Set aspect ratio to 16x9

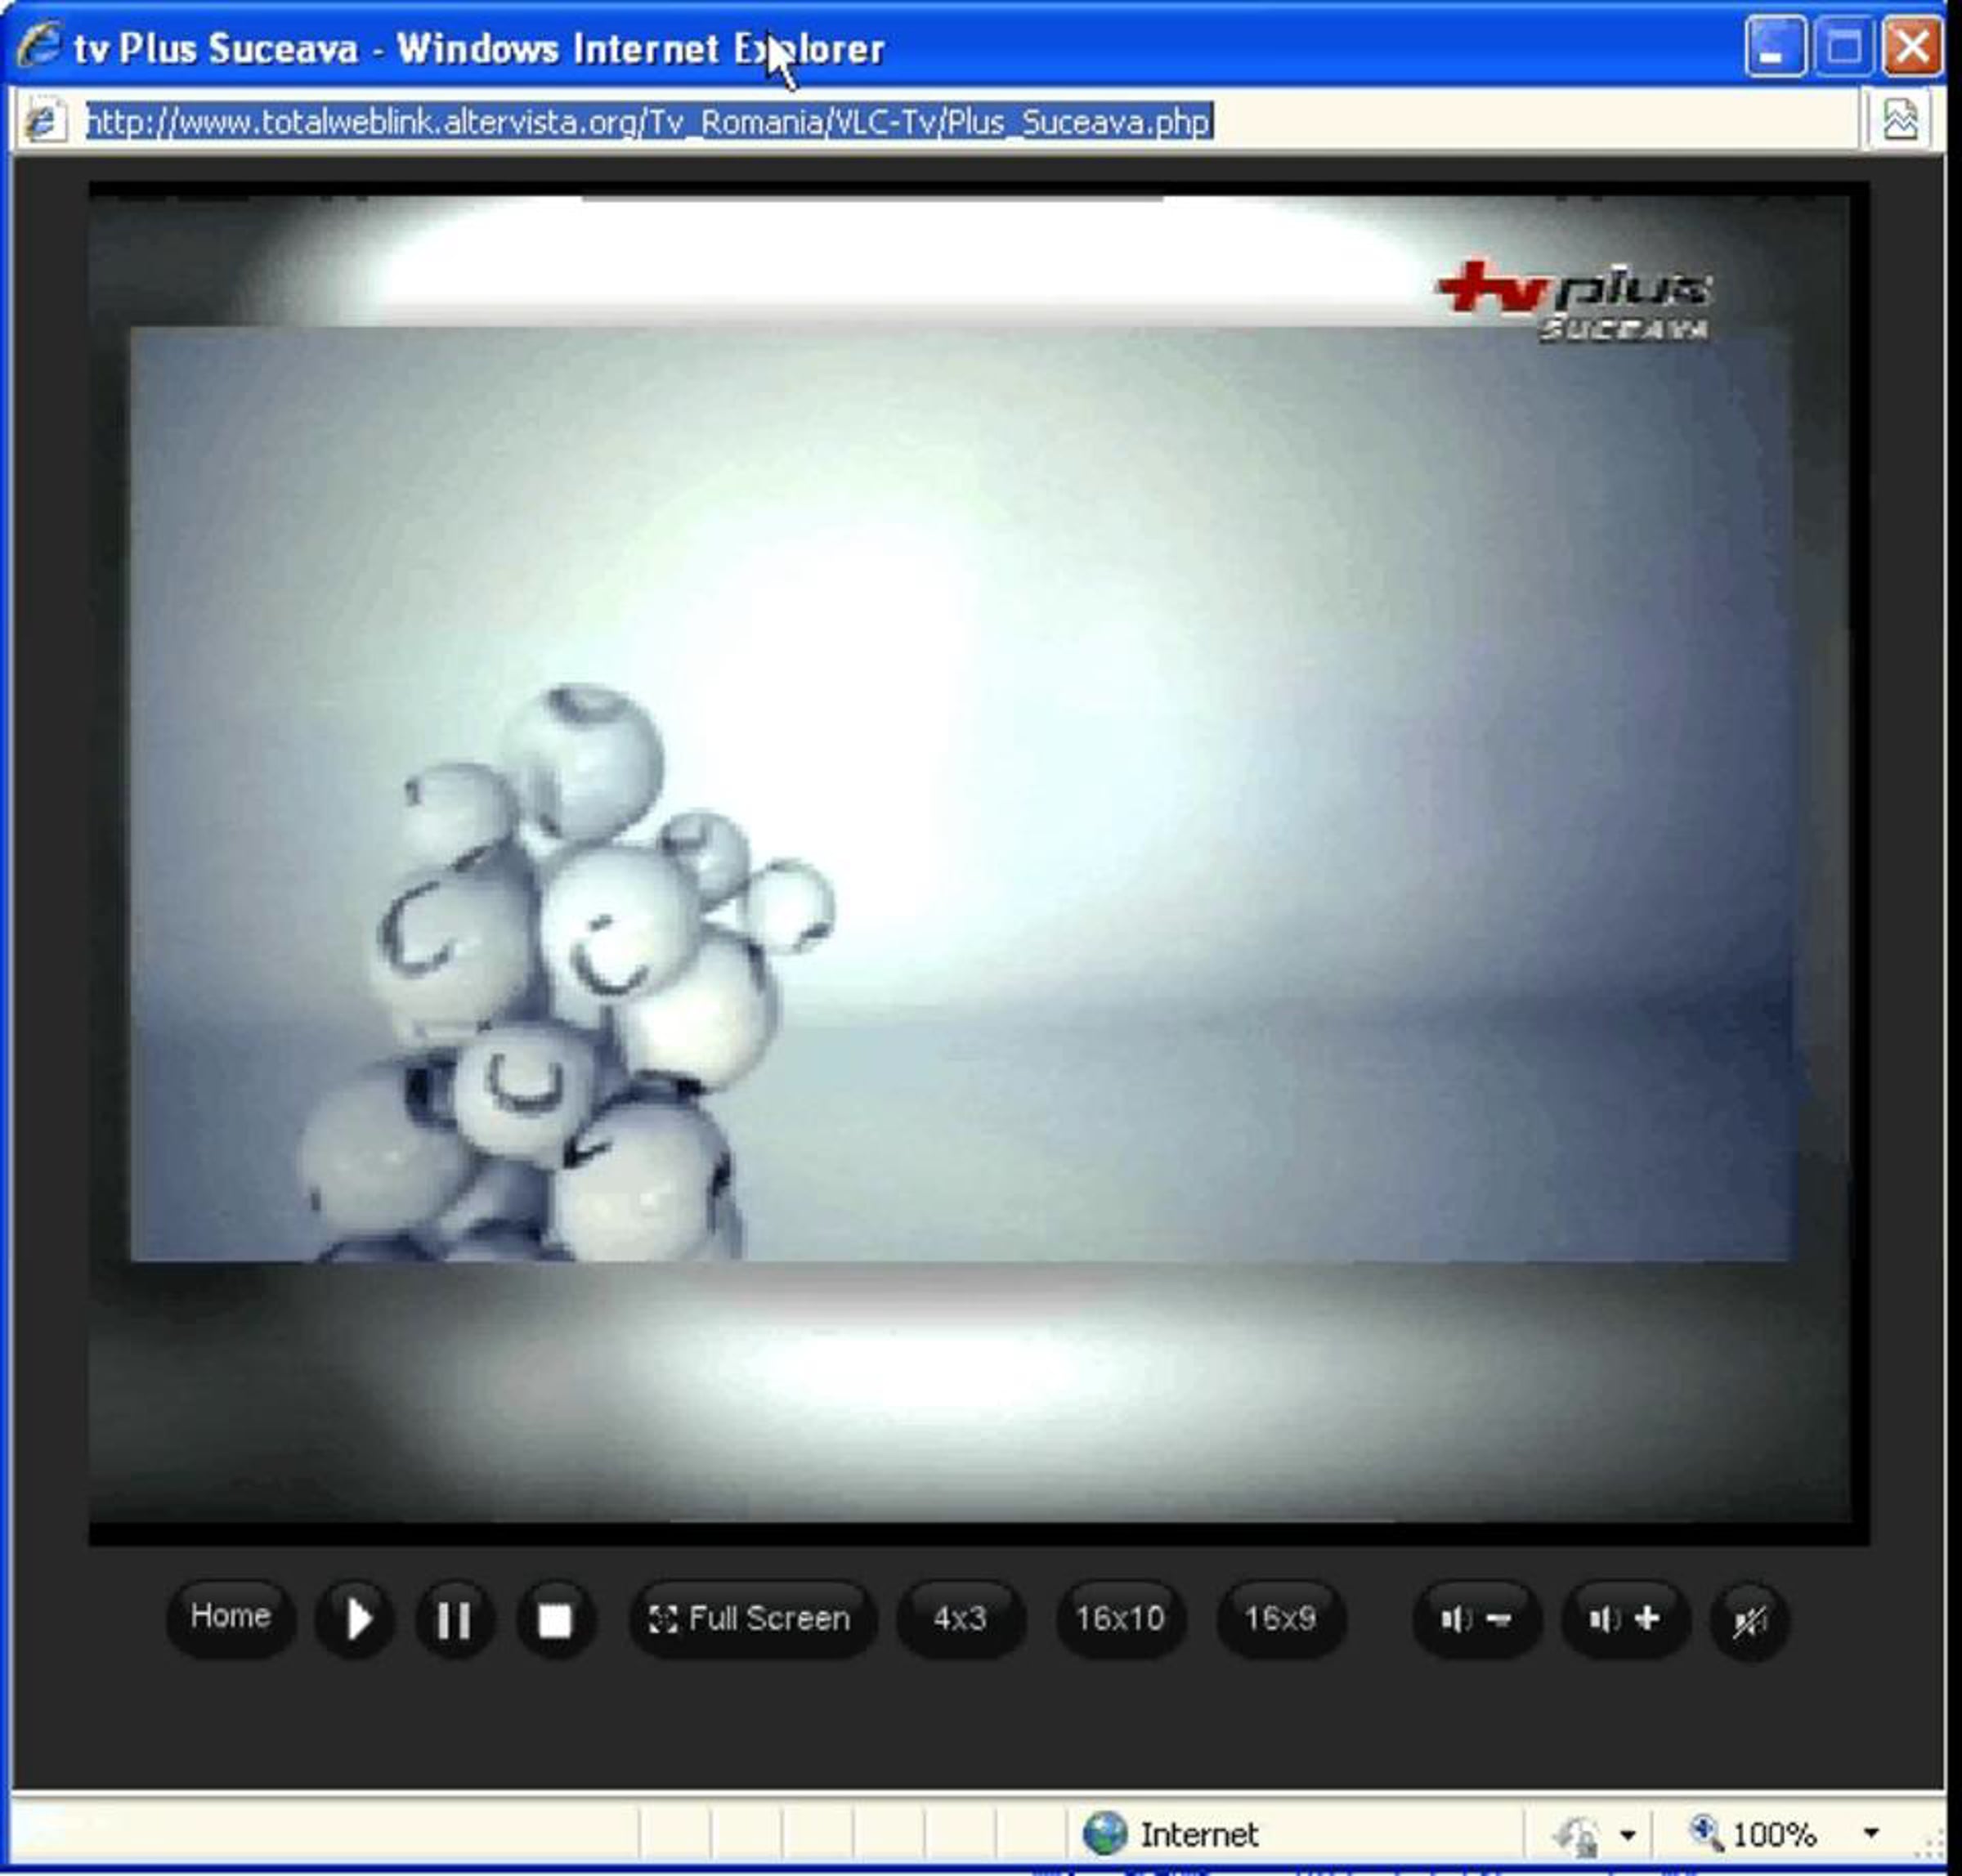[x=1280, y=1618]
